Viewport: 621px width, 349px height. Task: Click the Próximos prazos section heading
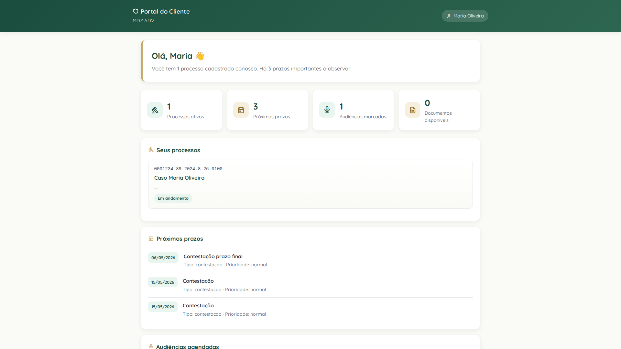(180, 238)
